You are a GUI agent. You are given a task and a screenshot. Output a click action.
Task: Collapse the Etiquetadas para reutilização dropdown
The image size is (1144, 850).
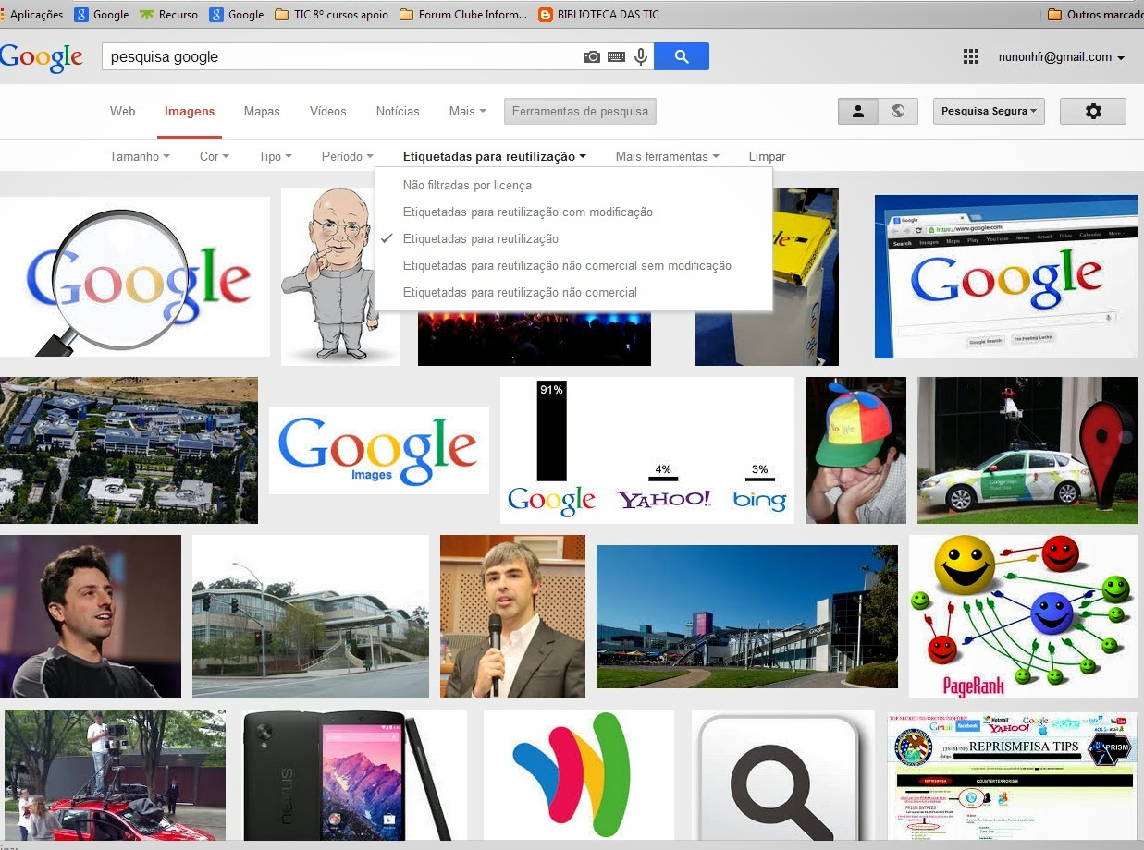click(x=495, y=156)
